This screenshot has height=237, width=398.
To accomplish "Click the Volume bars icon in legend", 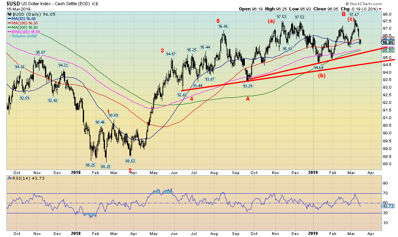I will tap(8, 36).
